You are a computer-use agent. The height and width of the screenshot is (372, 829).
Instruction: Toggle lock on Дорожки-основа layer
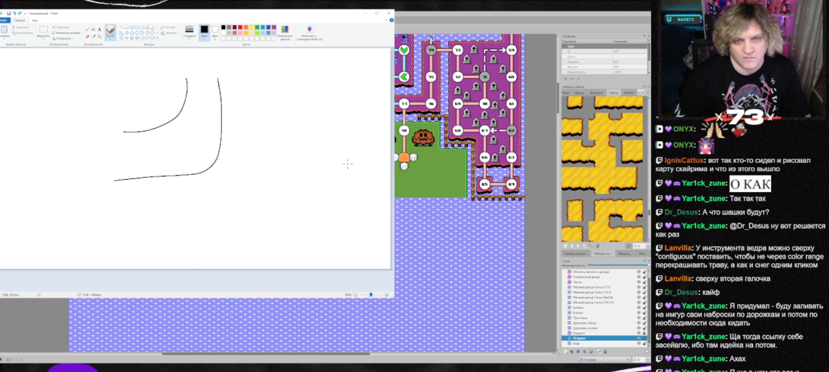pos(644,328)
